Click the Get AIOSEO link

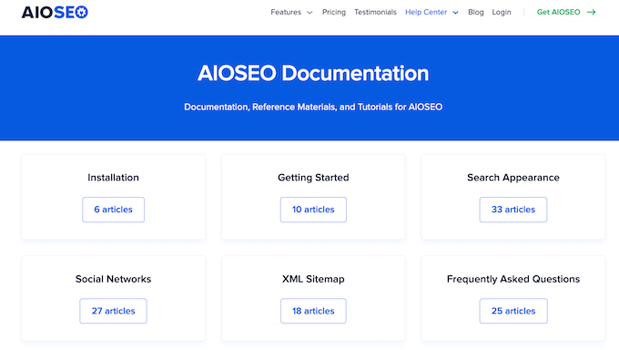coord(558,12)
